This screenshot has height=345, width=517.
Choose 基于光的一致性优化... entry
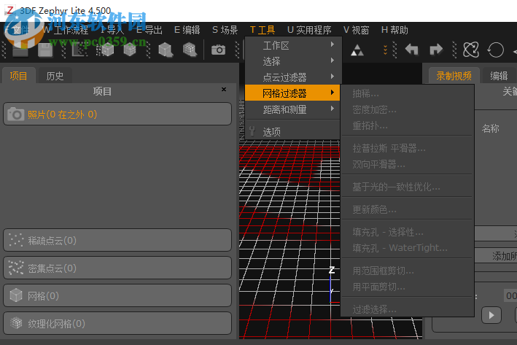point(407,187)
